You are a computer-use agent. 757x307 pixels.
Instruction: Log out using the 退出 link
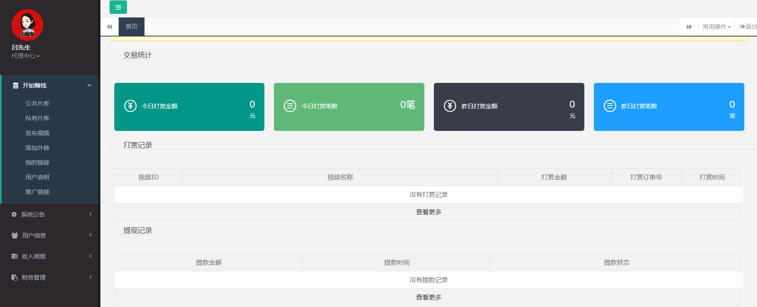(748, 27)
